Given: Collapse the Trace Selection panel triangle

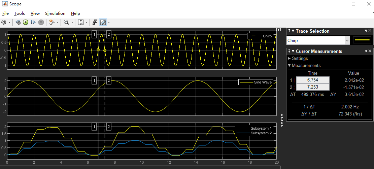Looking at the screenshot, I should [293, 31].
